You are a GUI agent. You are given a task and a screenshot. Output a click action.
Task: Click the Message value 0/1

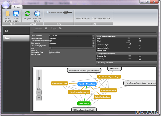50,50
